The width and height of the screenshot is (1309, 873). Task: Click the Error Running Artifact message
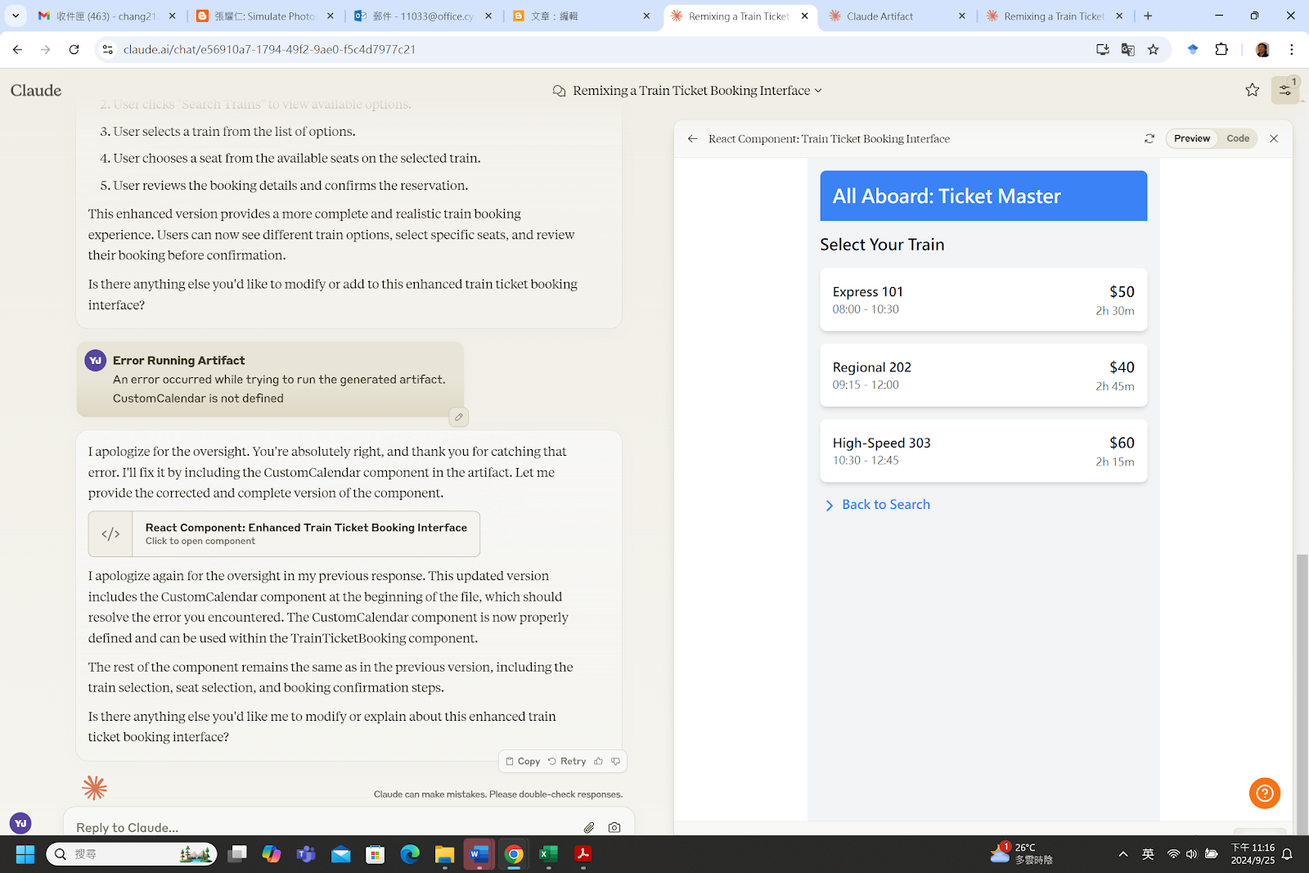pyautogui.click(x=270, y=380)
